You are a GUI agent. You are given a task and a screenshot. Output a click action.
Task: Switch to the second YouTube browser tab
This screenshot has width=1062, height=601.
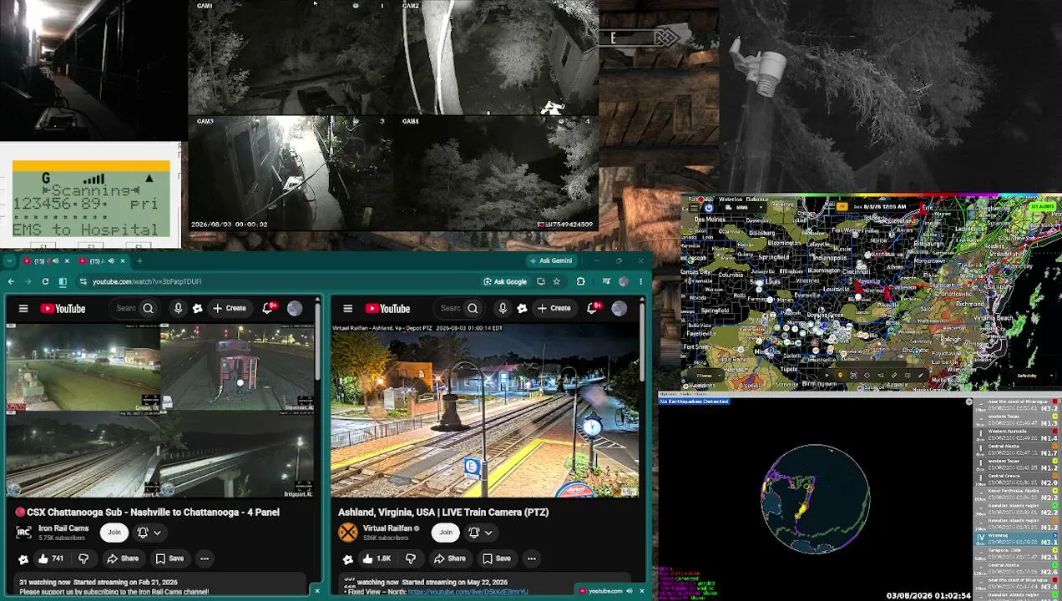(100, 261)
